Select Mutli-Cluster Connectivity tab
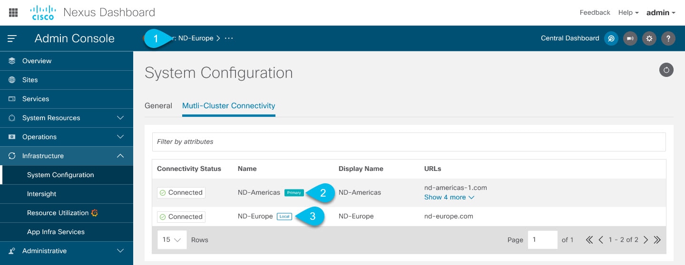Image resolution: width=685 pixels, height=265 pixels. [x=229, y=105]
